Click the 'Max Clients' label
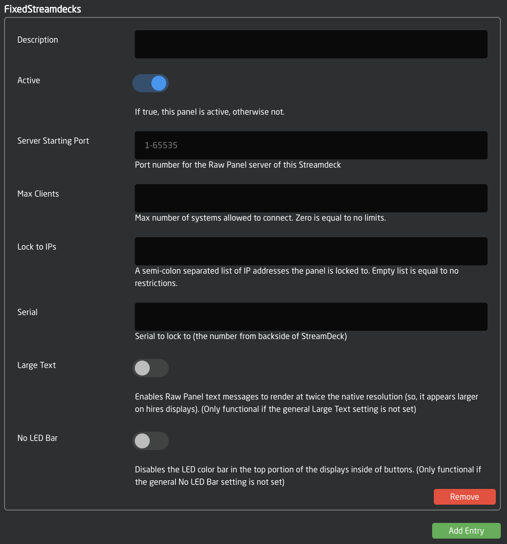 pos(38,194)
